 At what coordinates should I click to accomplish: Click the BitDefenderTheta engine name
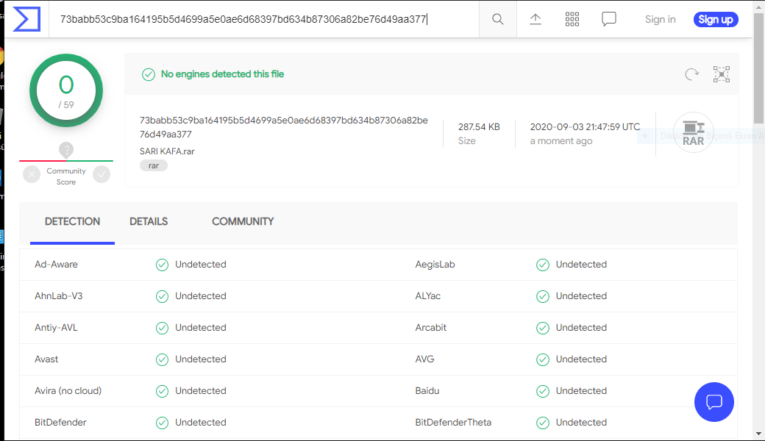click(x=453, y=423)
